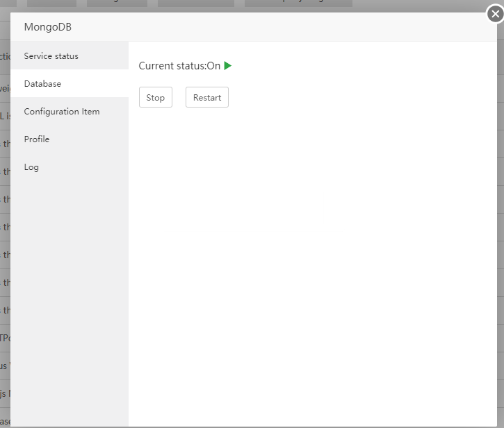The height and width of the screenshot is (428, 504).
Task: Open the Configuration Item tab
Action: [70, 112]
